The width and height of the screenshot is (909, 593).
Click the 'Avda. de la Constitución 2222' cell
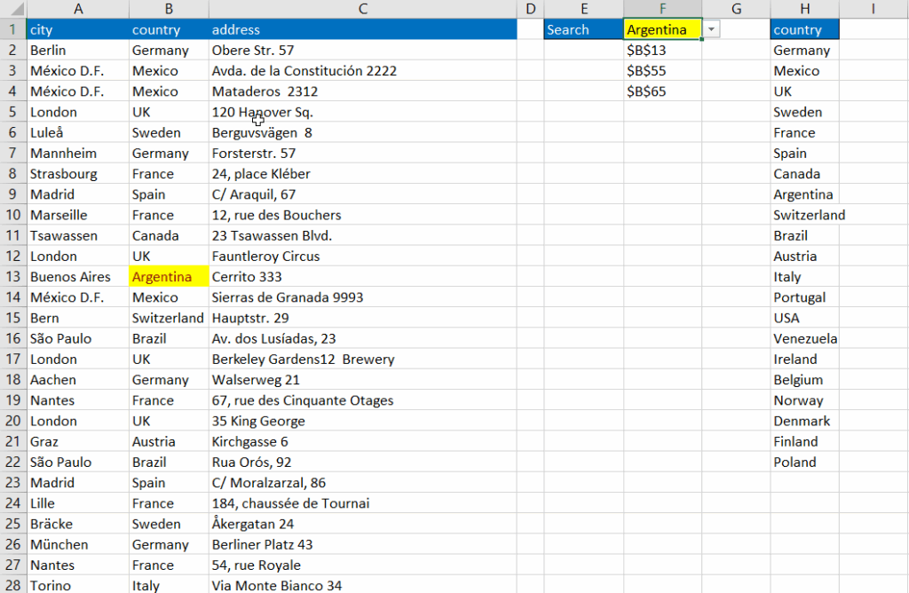(363, 71)
